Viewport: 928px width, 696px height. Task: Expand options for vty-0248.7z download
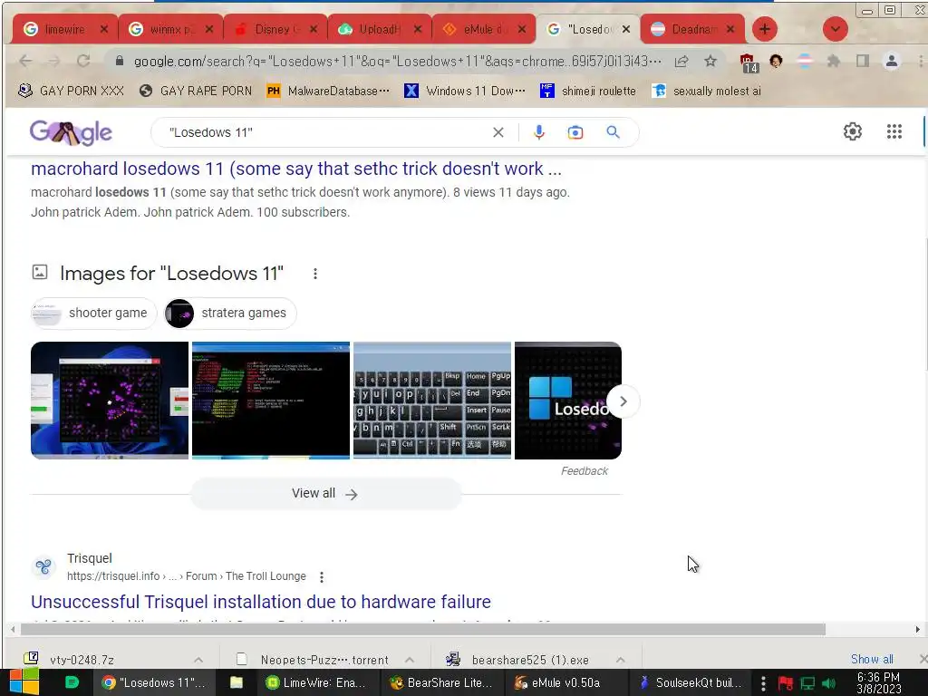coord(198,660)
